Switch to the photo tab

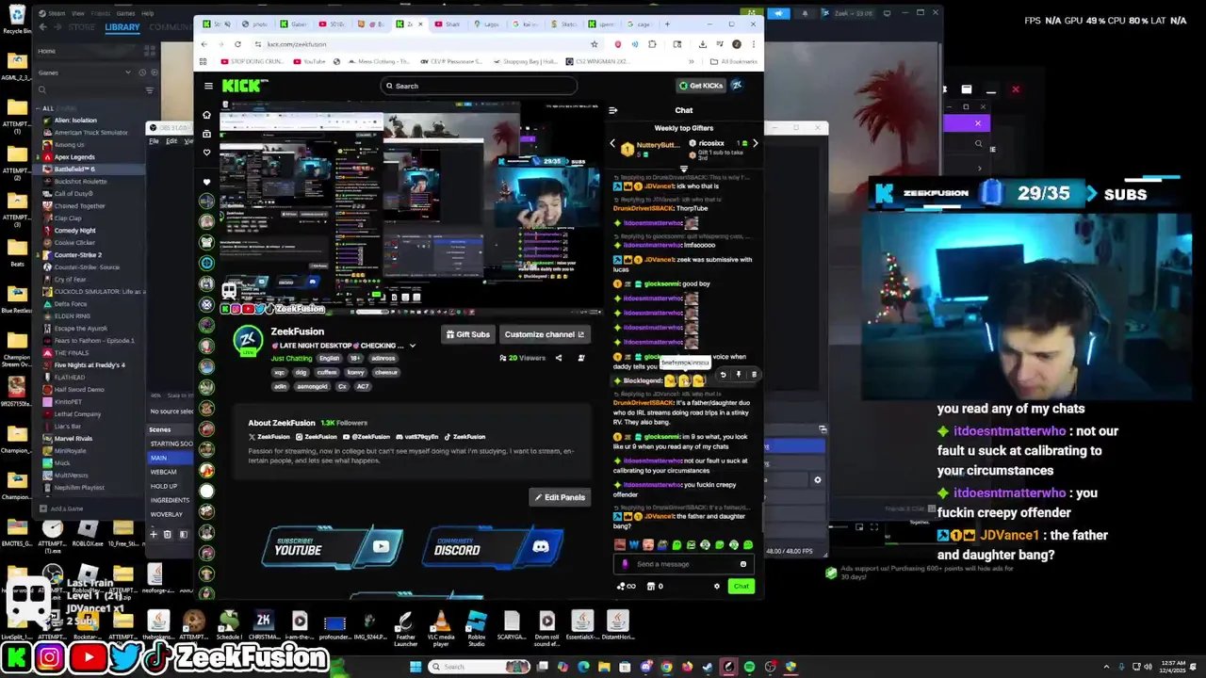pyautogui.click(x=255, y=24)
